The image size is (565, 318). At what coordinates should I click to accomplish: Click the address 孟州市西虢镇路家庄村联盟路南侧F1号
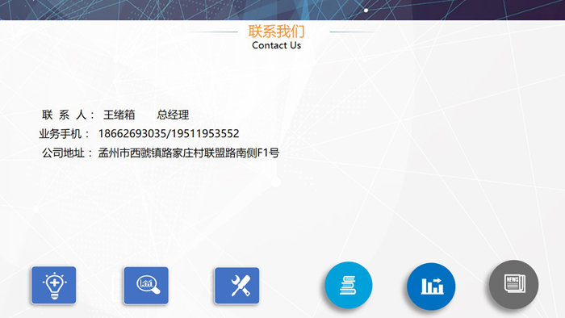189,153
